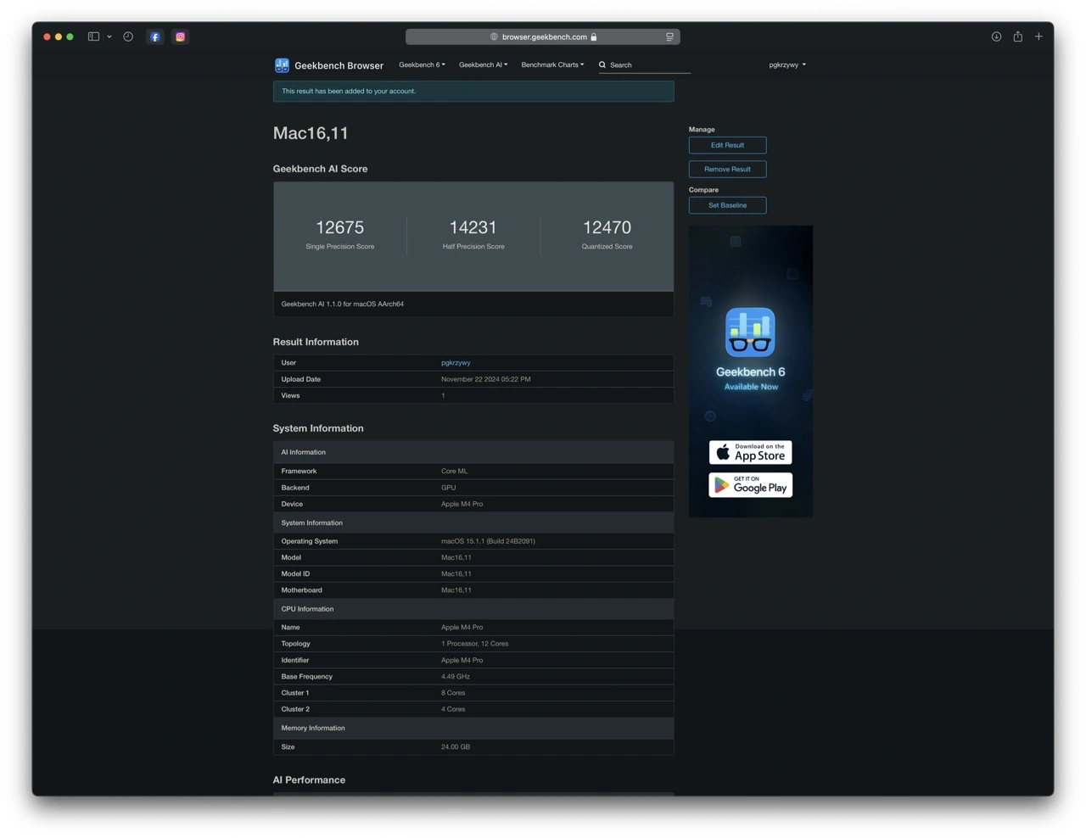
Task: Go to Geekbench Browser home link
Action: click(x=339, y=65)
